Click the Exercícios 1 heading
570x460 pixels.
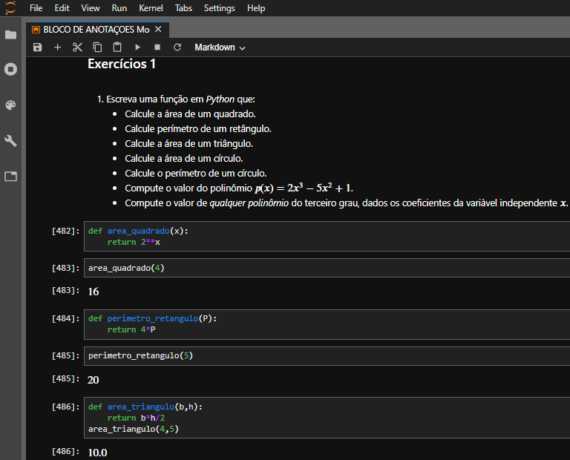tap(122, 64)
